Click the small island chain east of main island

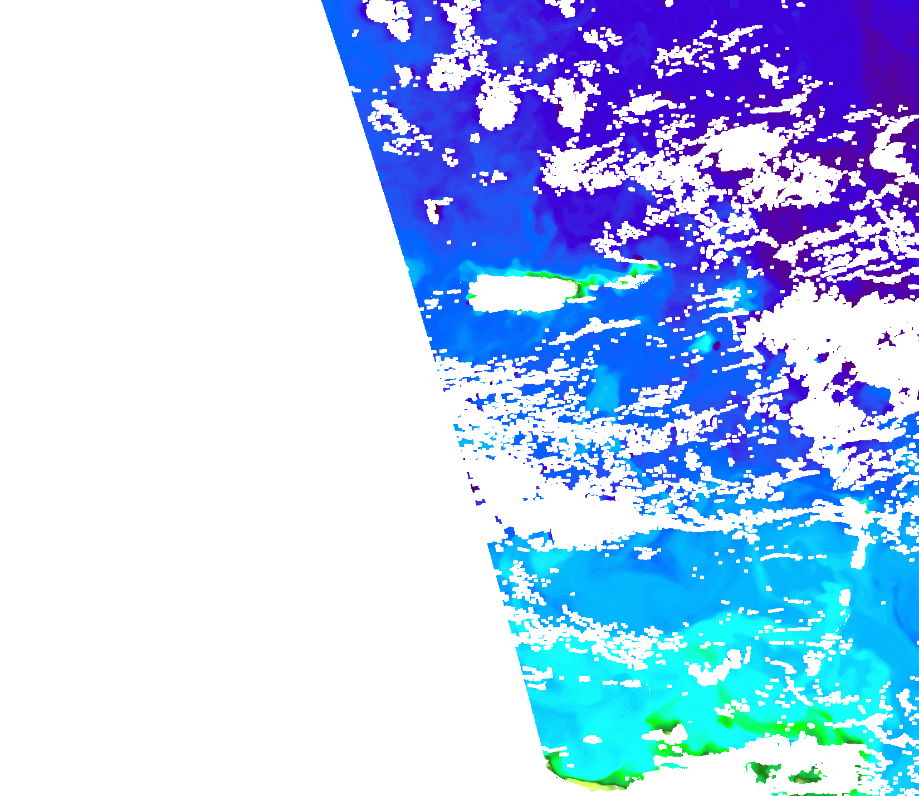click(x=632, y=278)
